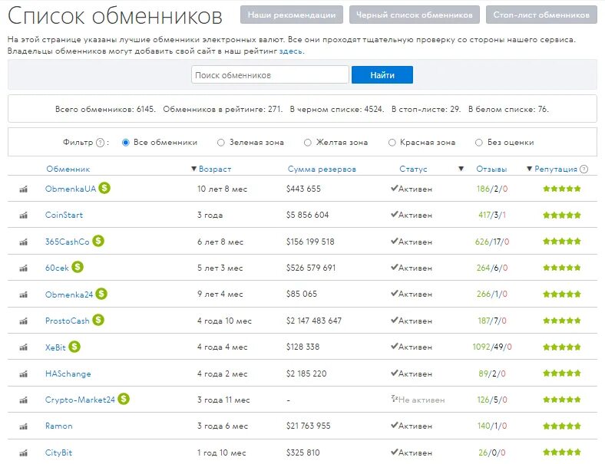This screenshot has height=464, width=605.
Task: Open statistics chart icon for ProstoCash
Action: (24, 321)
